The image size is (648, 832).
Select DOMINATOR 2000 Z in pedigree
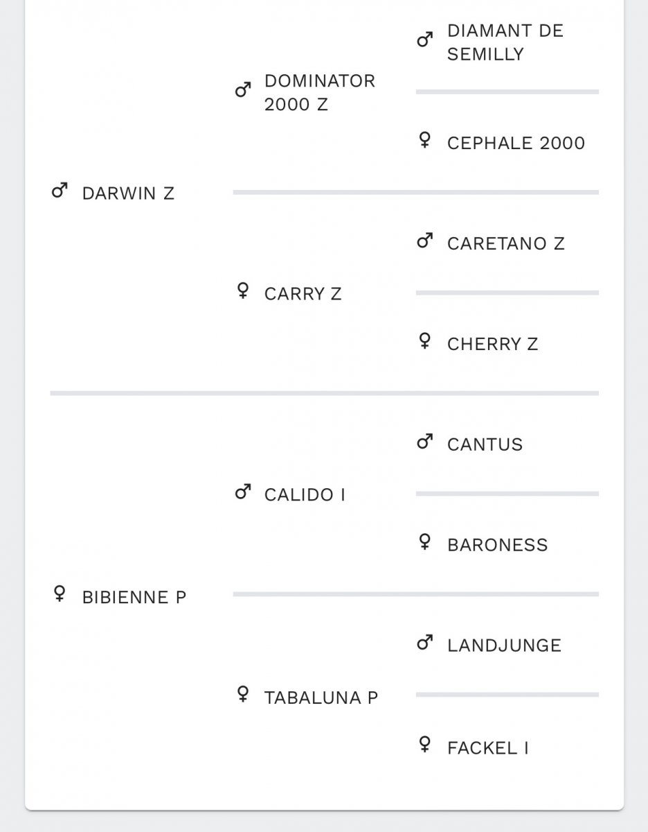pyautogui.click(x=320, y=93)
